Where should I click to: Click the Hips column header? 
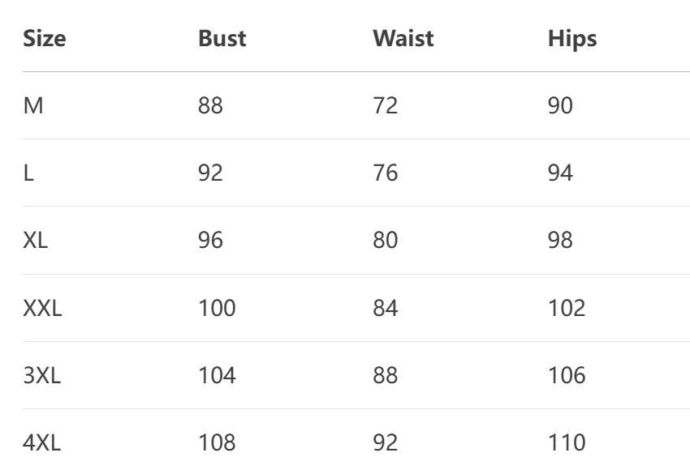tap(571, 38)
